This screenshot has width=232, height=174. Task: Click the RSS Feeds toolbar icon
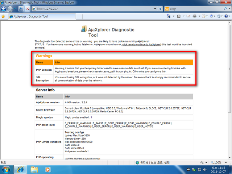coord(179,16)
